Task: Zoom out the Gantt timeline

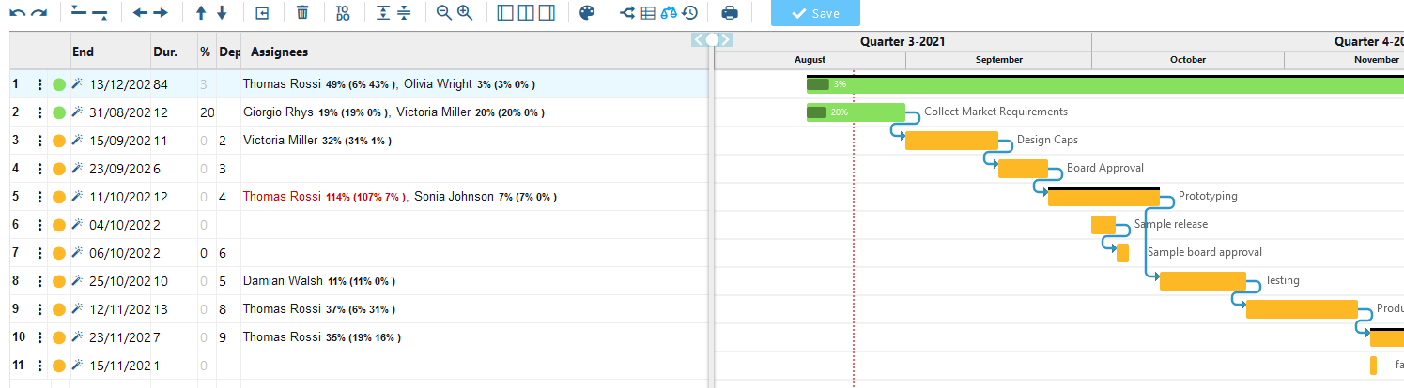Action: (x=444, y=13)
